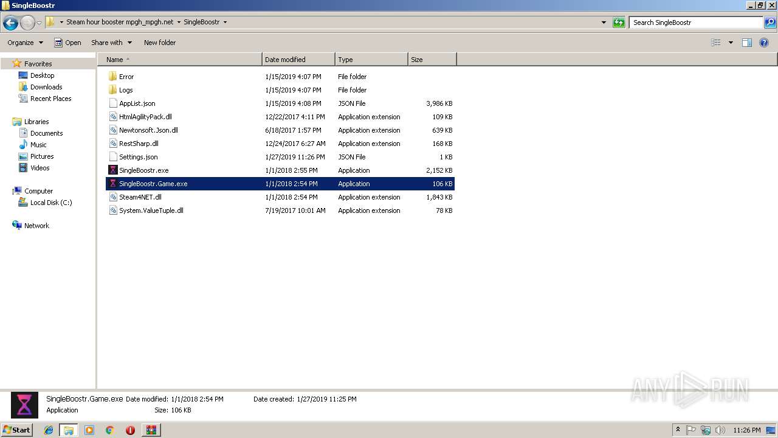Open the Organize menu
This screenshot has height=438, width=778.
(x=25, y=43)
